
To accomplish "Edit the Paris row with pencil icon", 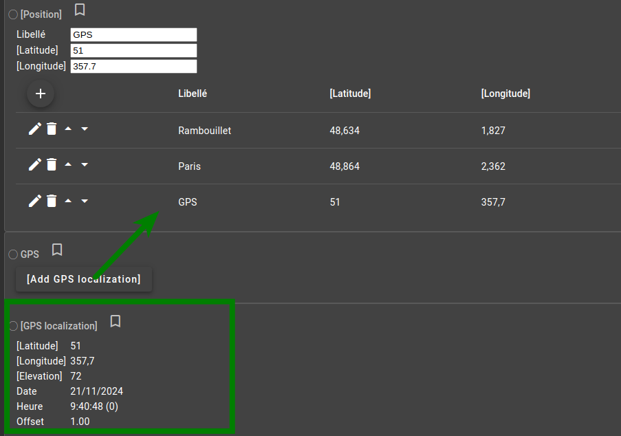I will [x=35, y=164].
